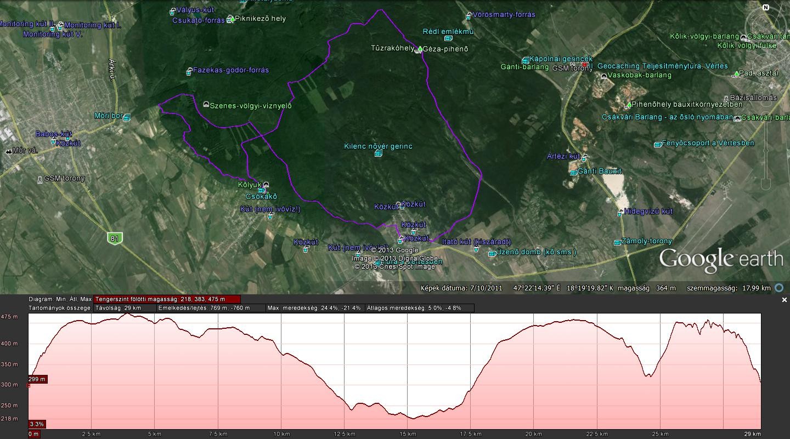Click the Zámoly-torony geocache icon
Viewport: 790px width, 439px height.
click(618, 242)
